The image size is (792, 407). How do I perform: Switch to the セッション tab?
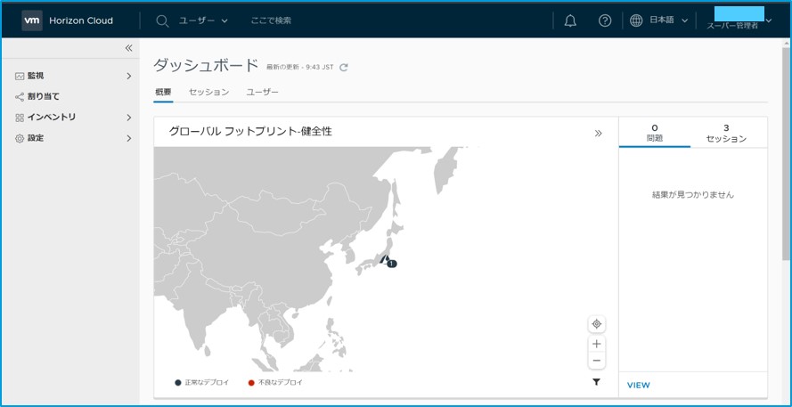[208, 92]
